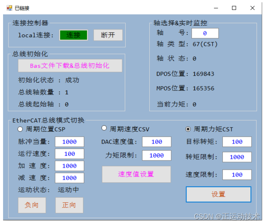Click the DAC速度值 input field
266x224 pixels.
click(157, 142)
